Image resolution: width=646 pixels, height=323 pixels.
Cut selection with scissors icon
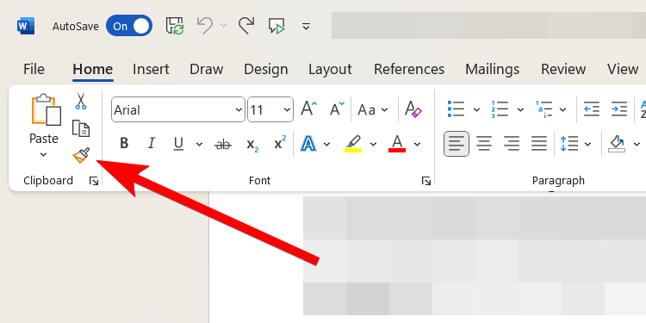point(81,102)
